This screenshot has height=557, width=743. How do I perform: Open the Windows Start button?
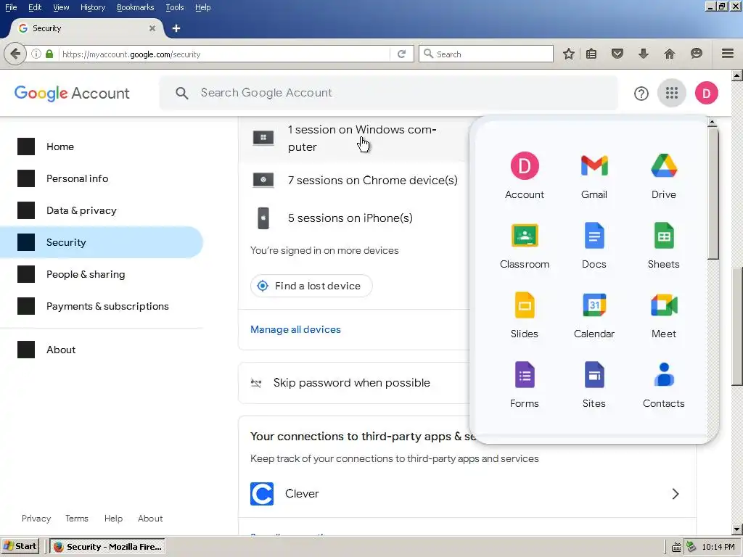20,546
